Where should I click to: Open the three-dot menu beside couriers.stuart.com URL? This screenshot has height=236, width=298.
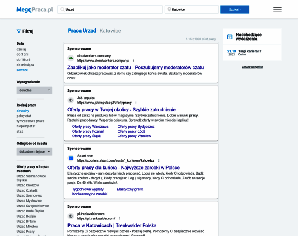pyautogui.click(x=159, y=160)
